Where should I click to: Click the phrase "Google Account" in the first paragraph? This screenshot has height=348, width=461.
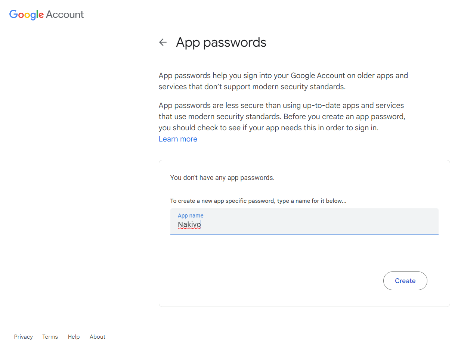click(318, 75)
